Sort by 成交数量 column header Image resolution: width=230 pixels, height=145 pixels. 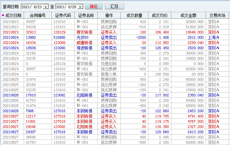(134, 15)
